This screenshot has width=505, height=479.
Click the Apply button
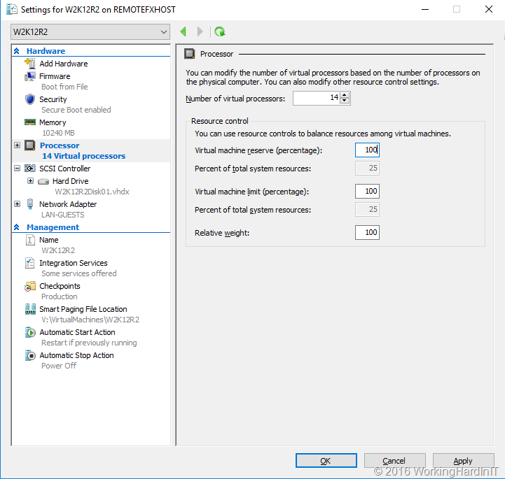tap(463, 460)
